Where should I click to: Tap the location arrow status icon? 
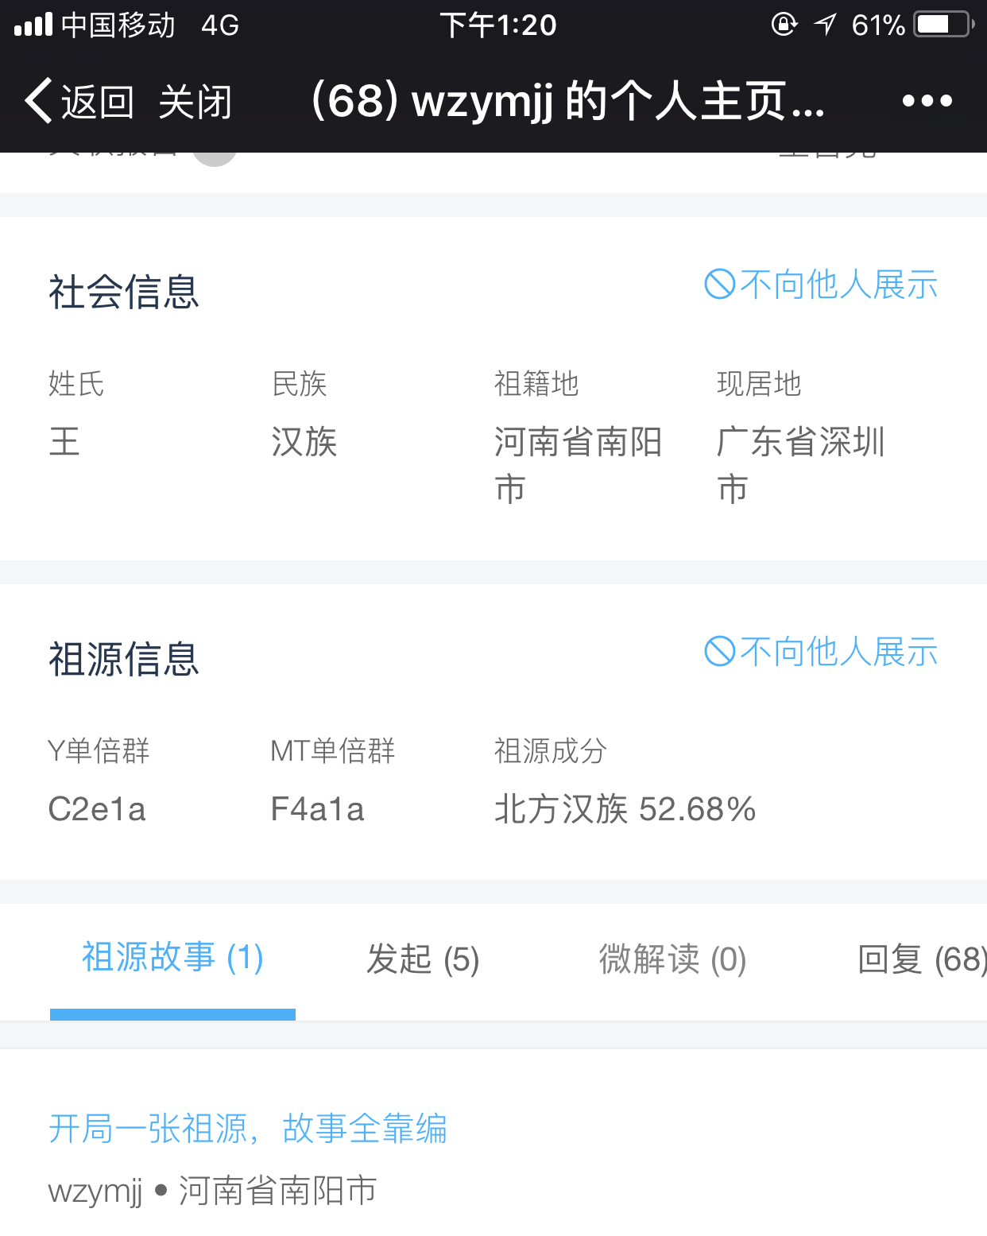click(825, 25)
